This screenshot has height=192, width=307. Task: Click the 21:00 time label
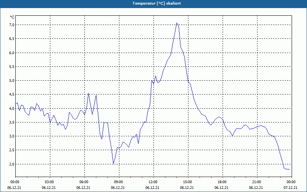(x=257, y=182)
